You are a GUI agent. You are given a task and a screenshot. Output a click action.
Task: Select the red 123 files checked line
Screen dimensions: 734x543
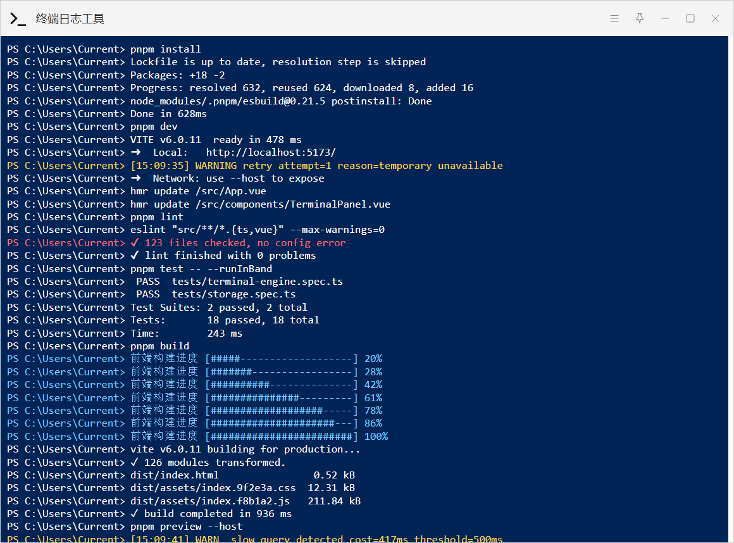(x=245, y=243)
